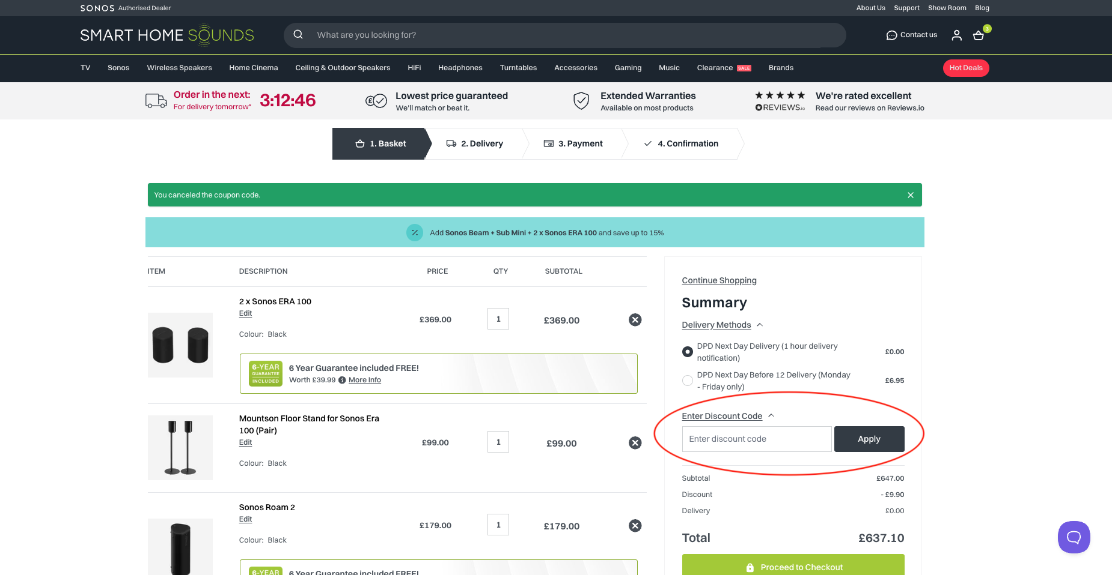Open the HiFi menu

tap(414, 68)
